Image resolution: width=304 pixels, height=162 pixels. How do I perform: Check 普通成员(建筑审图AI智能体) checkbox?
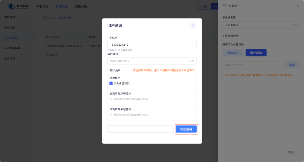coord(111,99)
